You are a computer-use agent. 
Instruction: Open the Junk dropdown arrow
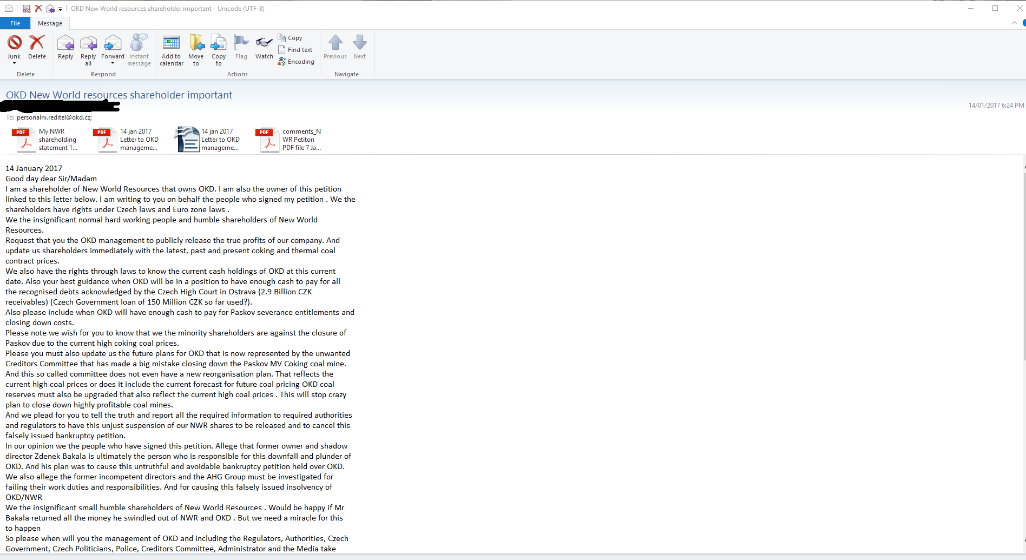pos(14,63)
